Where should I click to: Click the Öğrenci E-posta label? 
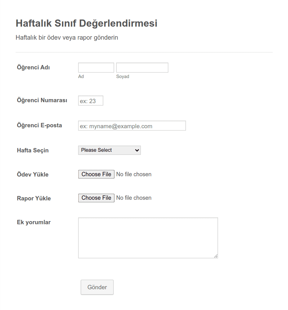tap(39, 125)
